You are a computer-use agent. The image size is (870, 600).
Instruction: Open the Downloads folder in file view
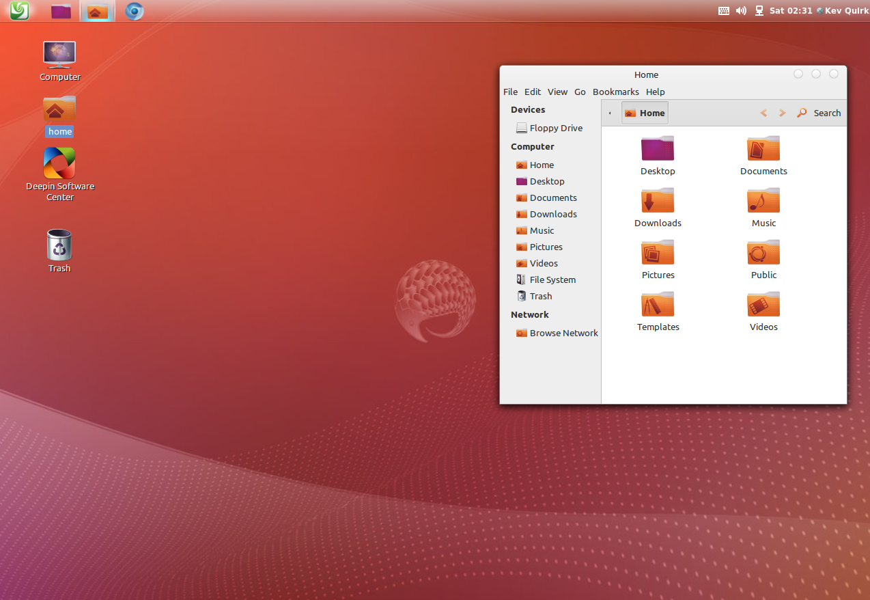[x=658, y=201]
